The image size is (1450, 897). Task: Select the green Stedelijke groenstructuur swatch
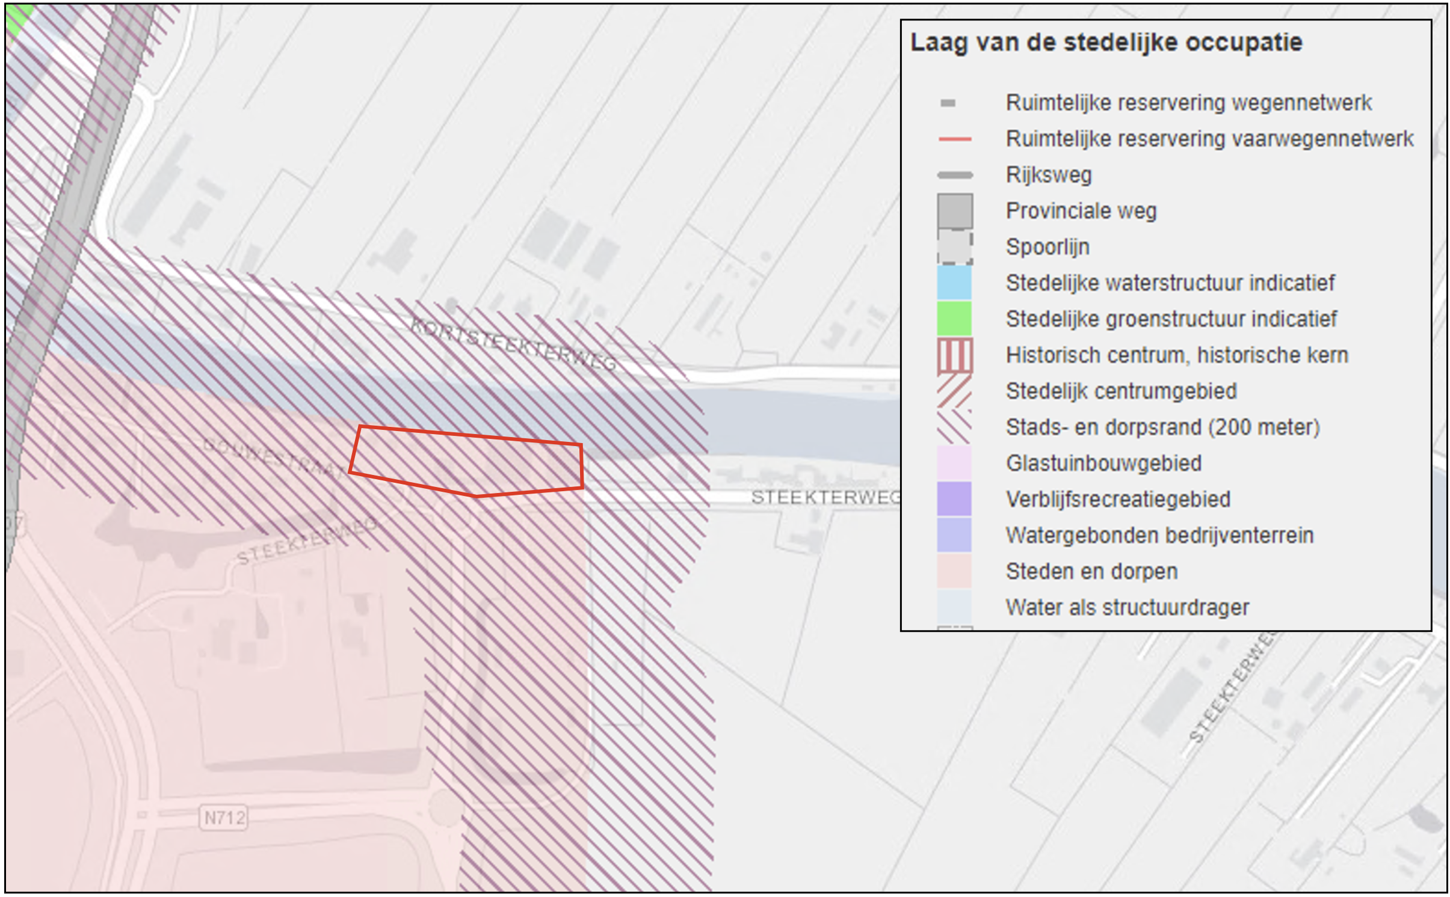click(x=954, y=319)
